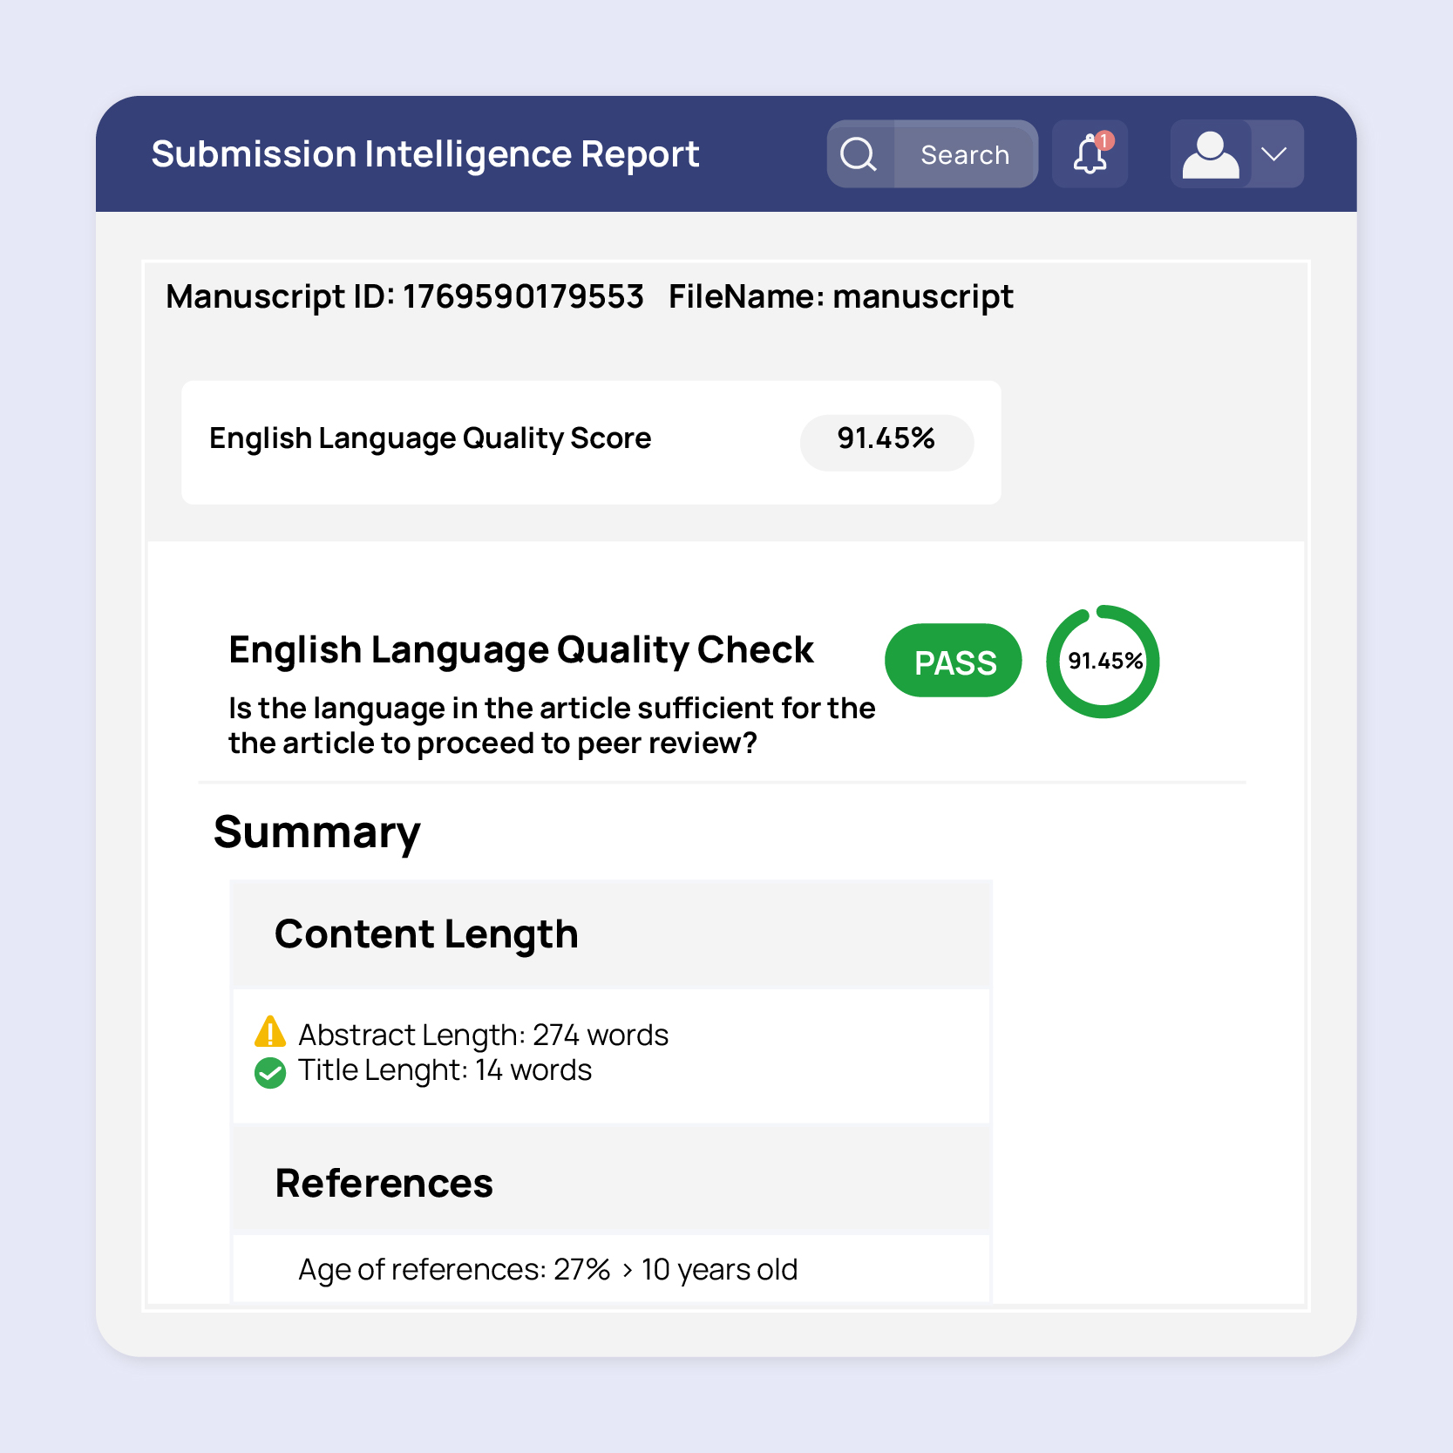This screenshot has width=1453, height=1453.
Task: Click the green PASS badge
Action: (954, 662)
